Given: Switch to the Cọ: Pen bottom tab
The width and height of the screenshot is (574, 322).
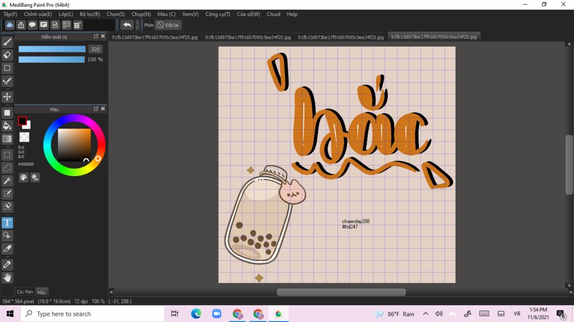Looking at the screenshot, I should point(25,292).
